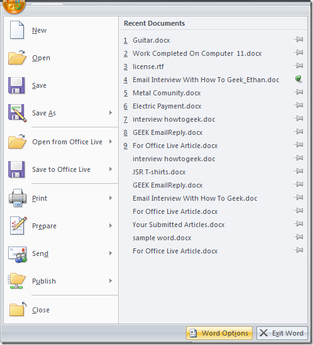Click the Open folder icon
Image resolution: width=313 pixels, height=345 pixels.
17,58
